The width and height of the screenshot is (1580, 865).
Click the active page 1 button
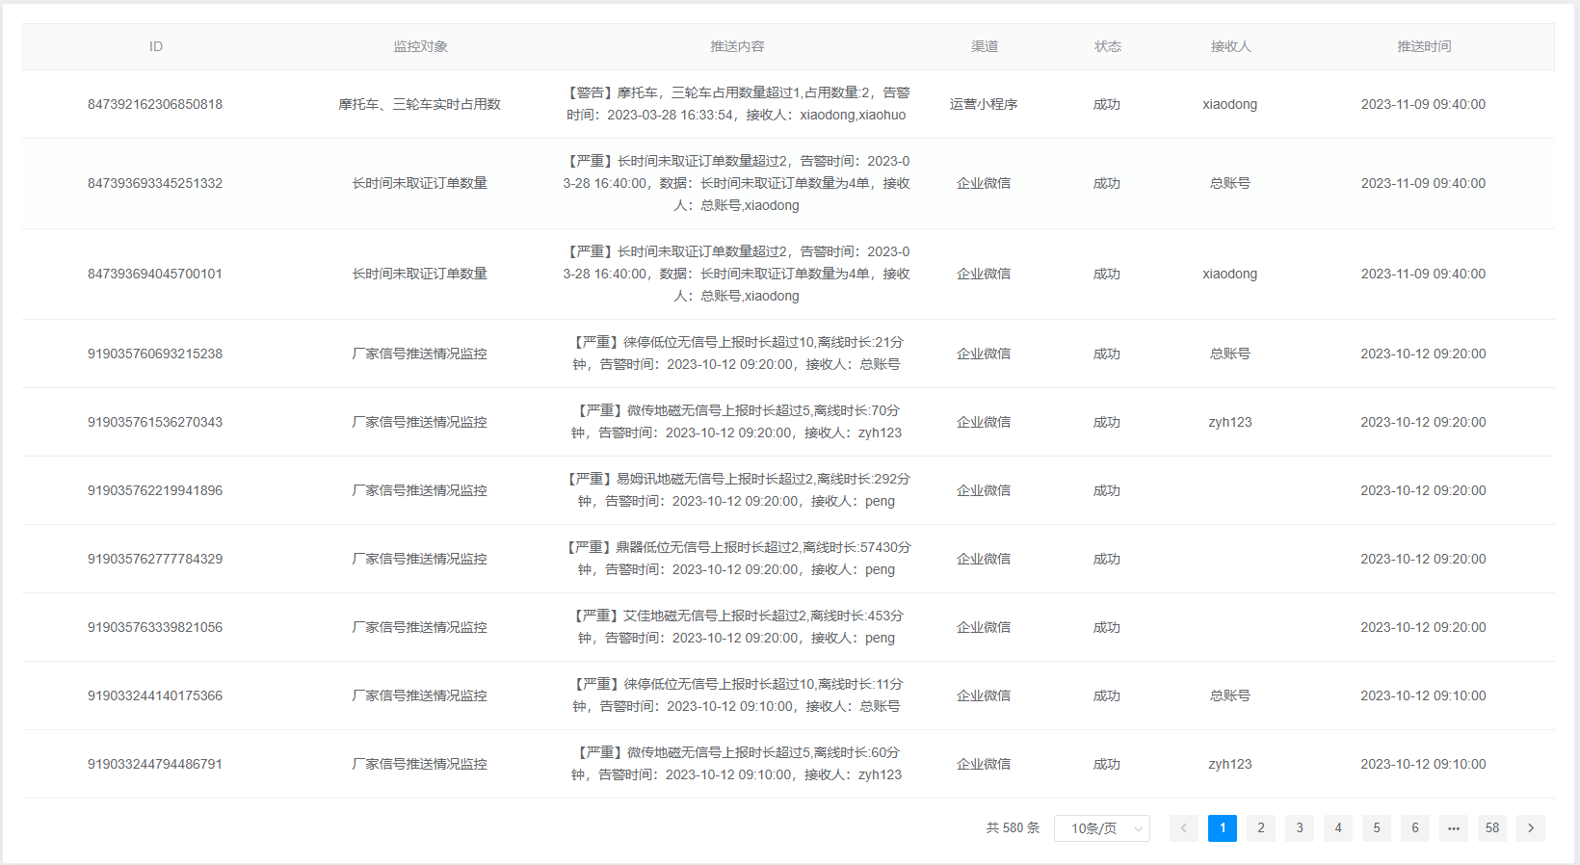tap(1222, 828)
